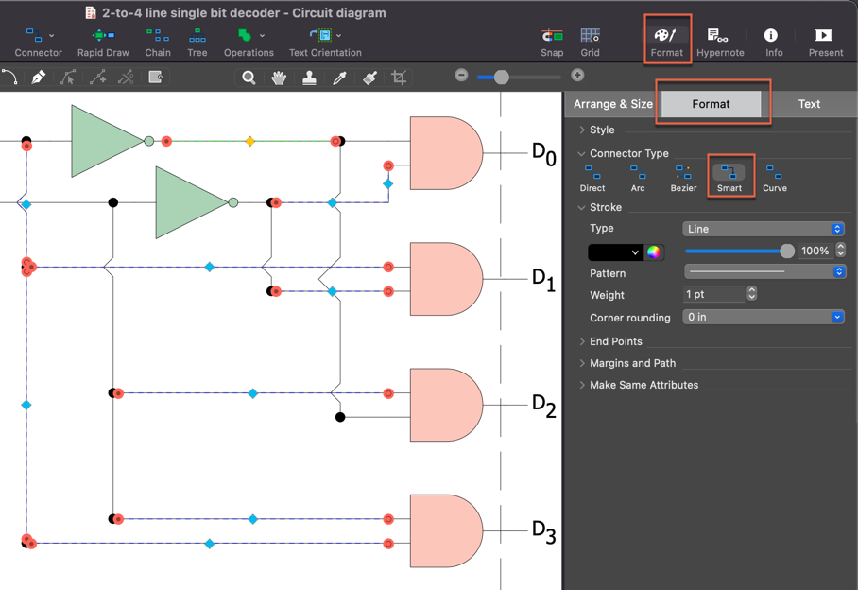
Task: Click the yellow midpoint handle on connector
Action: click(250, 141)
